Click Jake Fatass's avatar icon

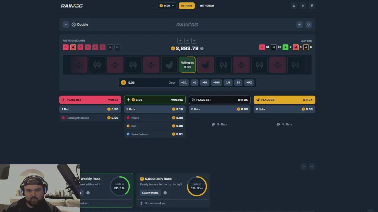[x=128, y=134]
